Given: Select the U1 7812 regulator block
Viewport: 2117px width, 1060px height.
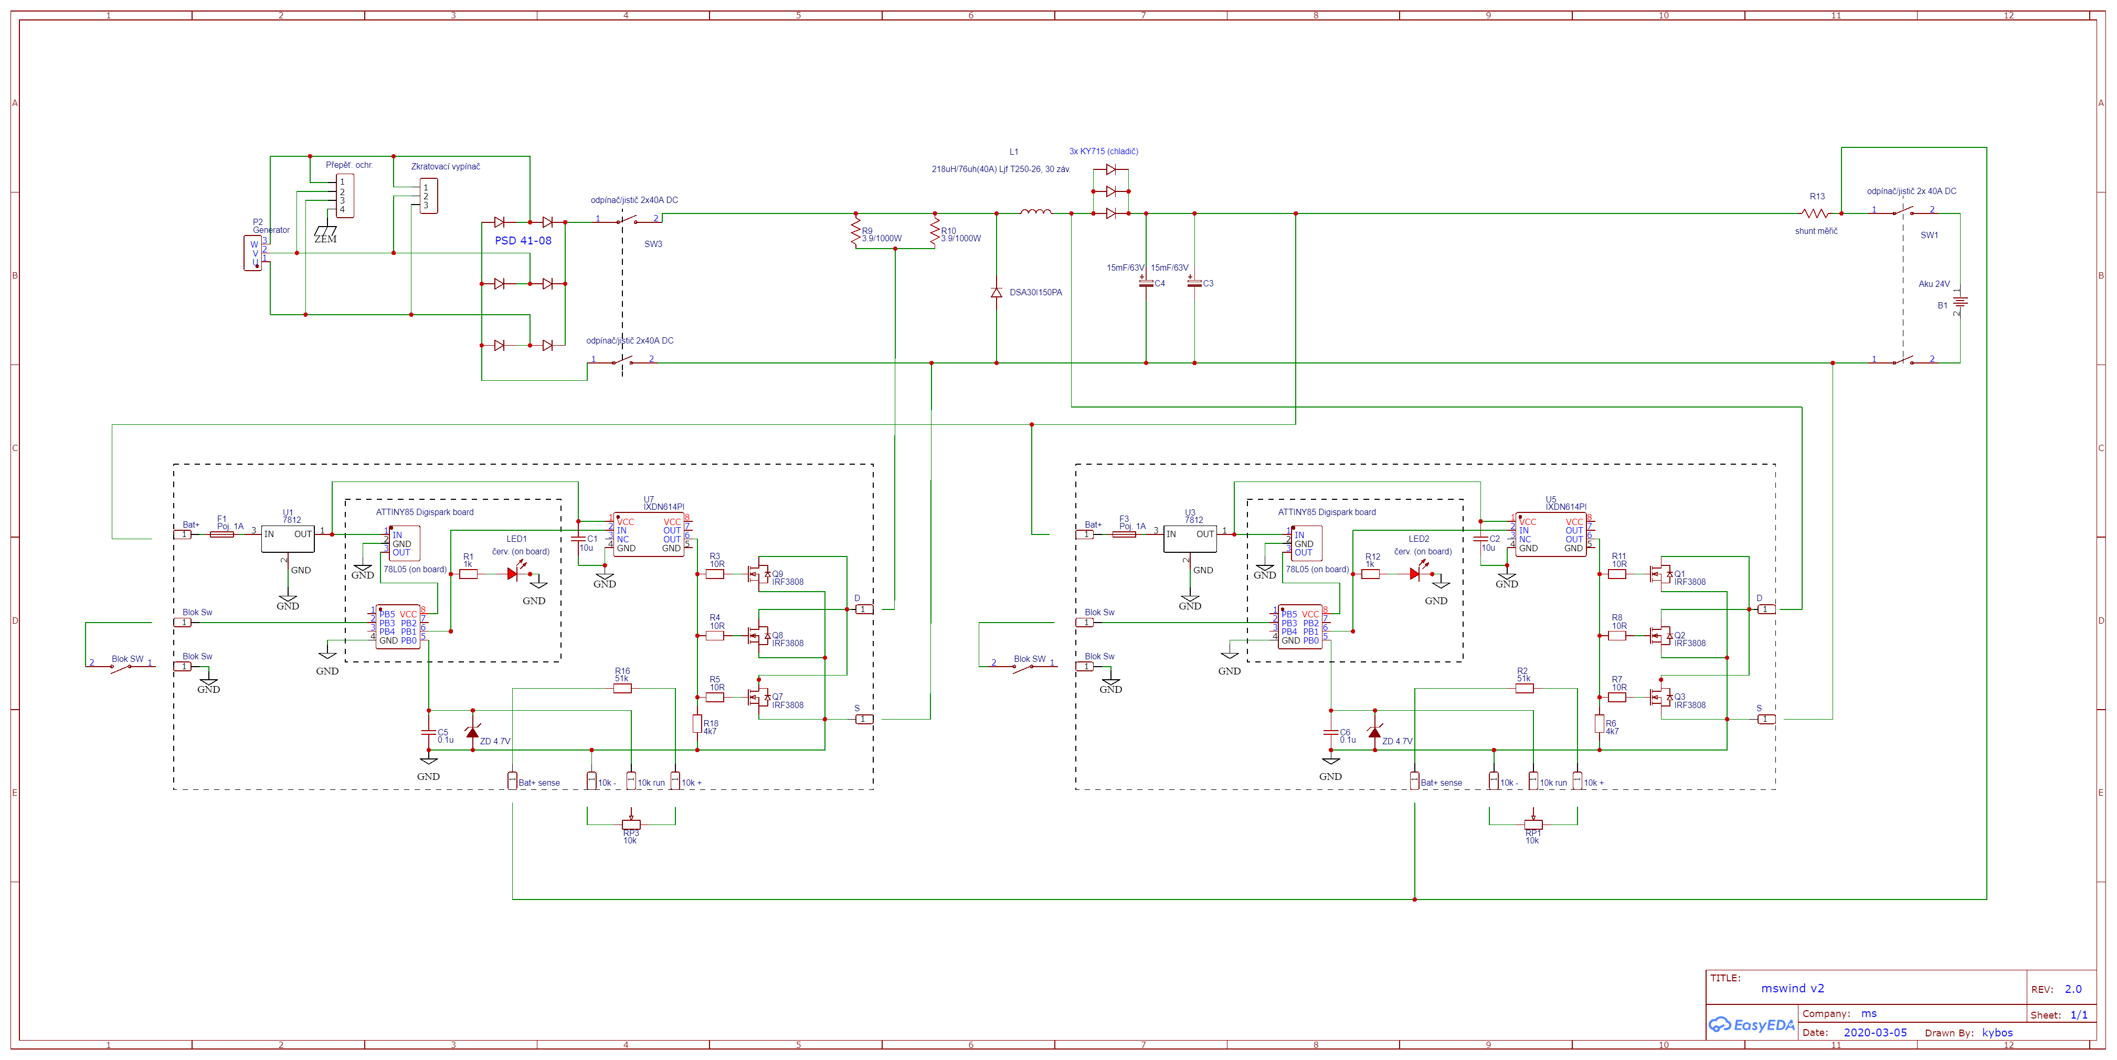Looking at the screenshot, I should point(288,538).
